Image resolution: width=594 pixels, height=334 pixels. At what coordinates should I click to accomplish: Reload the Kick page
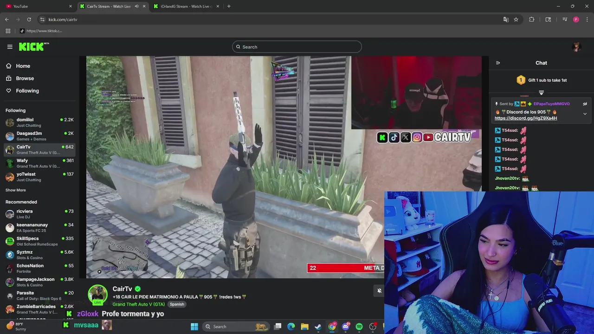[29, 19]
